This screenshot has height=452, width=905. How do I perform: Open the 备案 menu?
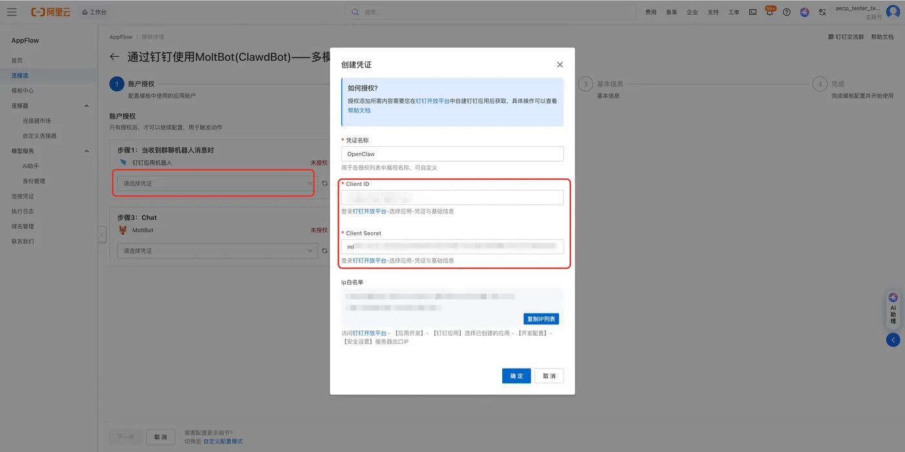click(672, 12)
